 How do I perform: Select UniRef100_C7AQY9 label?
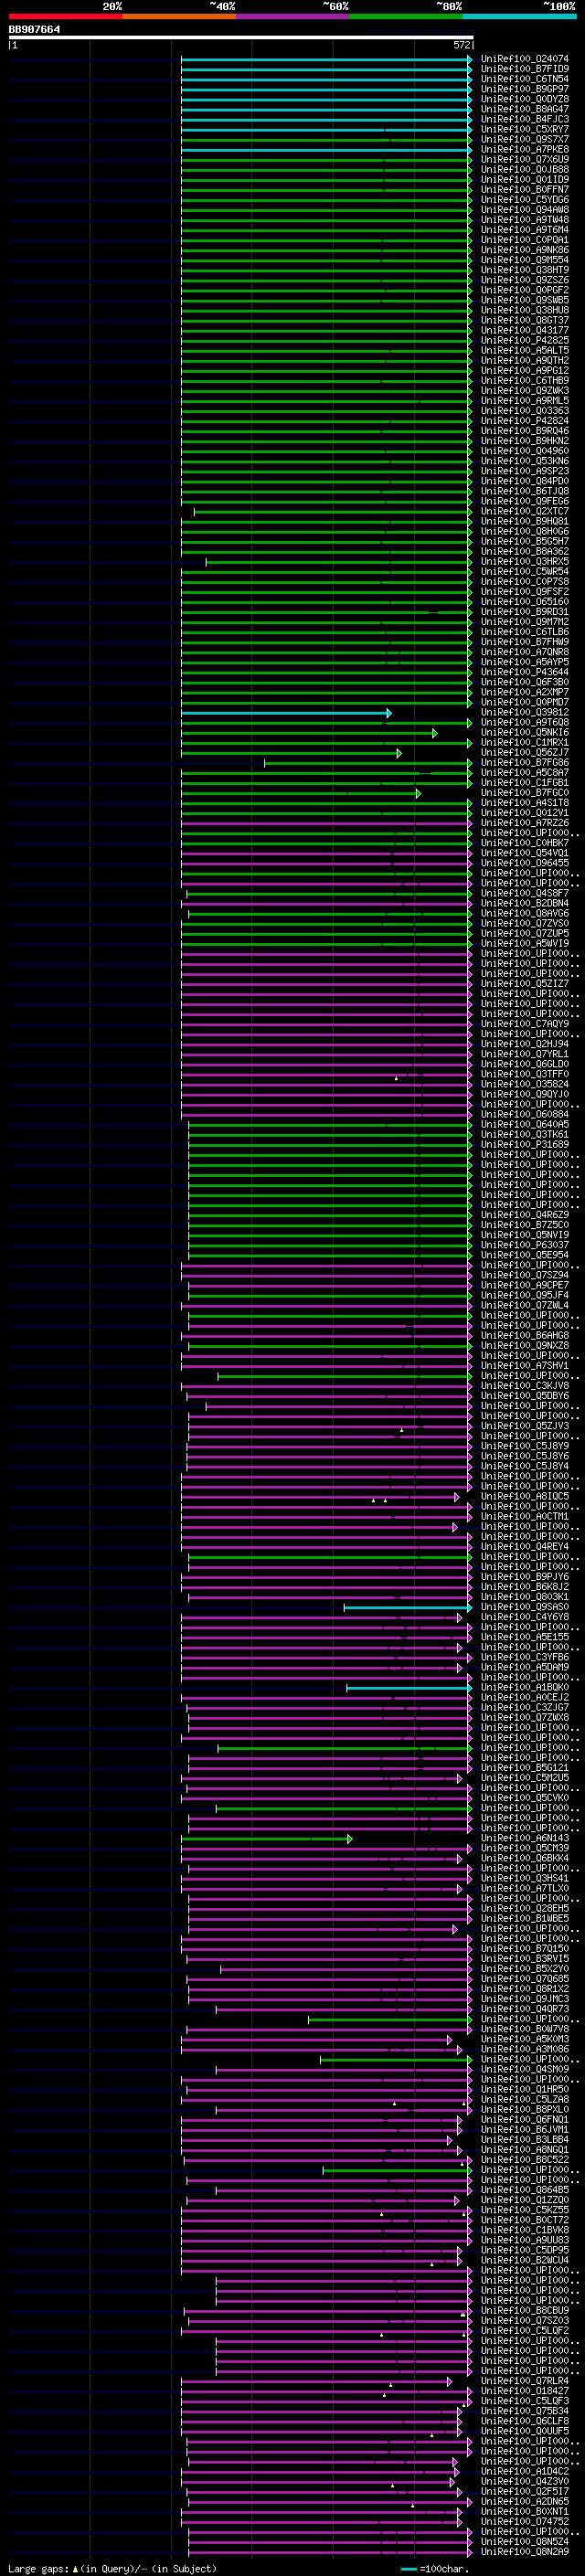(524, 1024)
